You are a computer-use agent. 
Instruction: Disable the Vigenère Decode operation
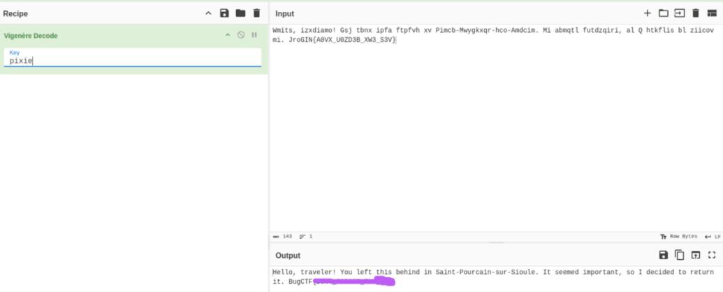pos(241,35)
